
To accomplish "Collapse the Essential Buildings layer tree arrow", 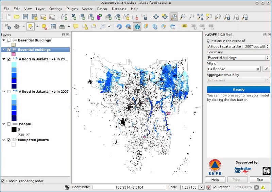I will point(4,40).
